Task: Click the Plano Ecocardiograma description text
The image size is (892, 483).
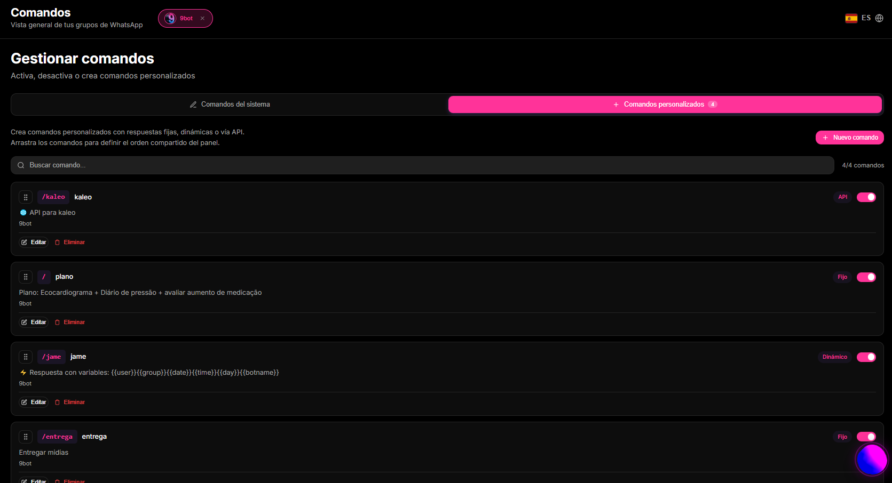Action: [140, 293]
